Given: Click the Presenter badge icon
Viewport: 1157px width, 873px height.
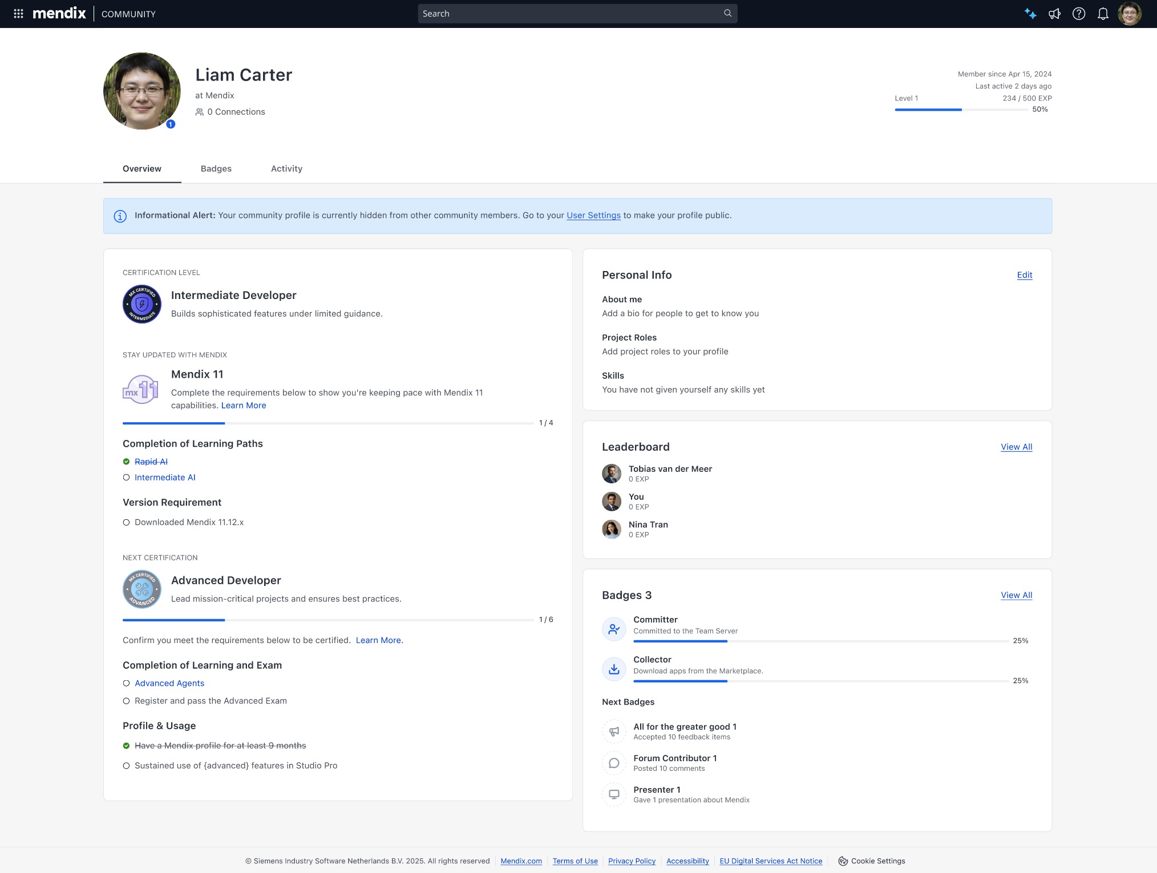Looking at the screenshot, I should pos(614,794).
